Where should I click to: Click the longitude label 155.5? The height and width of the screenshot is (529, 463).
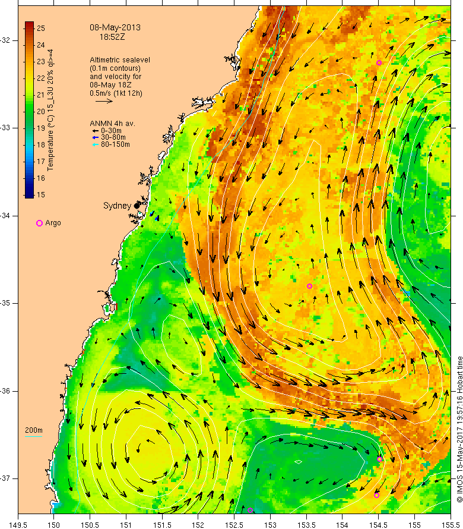click(450, 525)
